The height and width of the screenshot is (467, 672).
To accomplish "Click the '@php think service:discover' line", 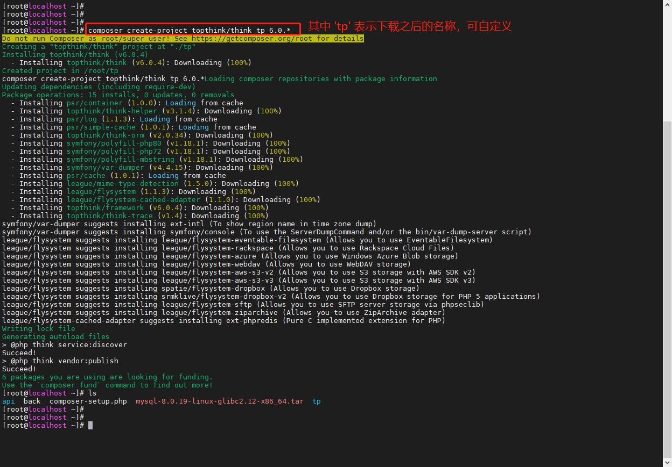I will [x=65, y=345].
